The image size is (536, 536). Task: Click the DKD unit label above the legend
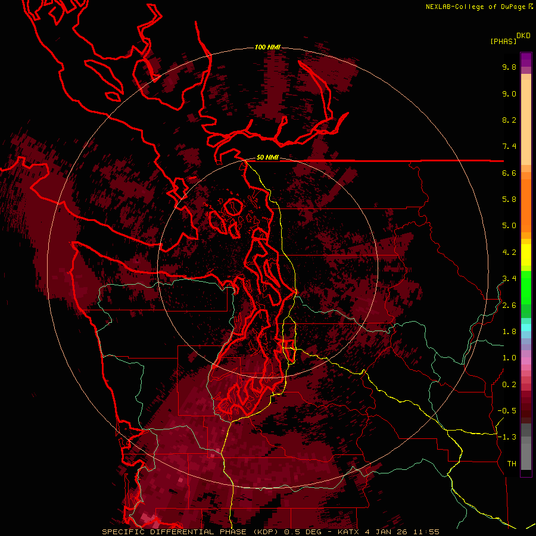523,36
